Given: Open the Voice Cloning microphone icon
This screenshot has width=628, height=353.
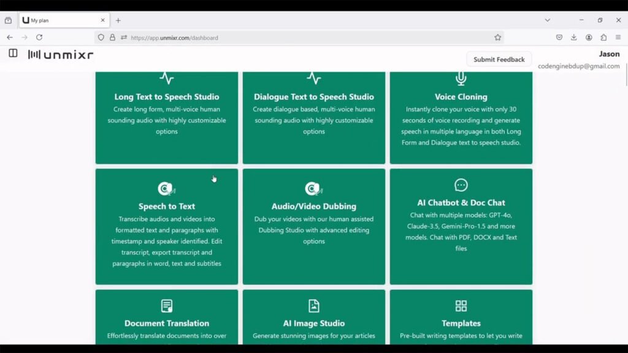Looking at the screenshot, I should click(461, 78).
